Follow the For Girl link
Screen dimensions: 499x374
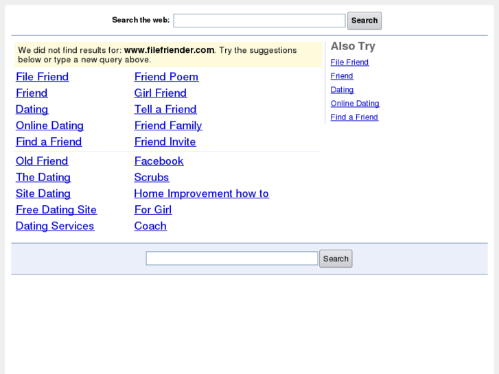pyautogui.click(x=152, y=210)
